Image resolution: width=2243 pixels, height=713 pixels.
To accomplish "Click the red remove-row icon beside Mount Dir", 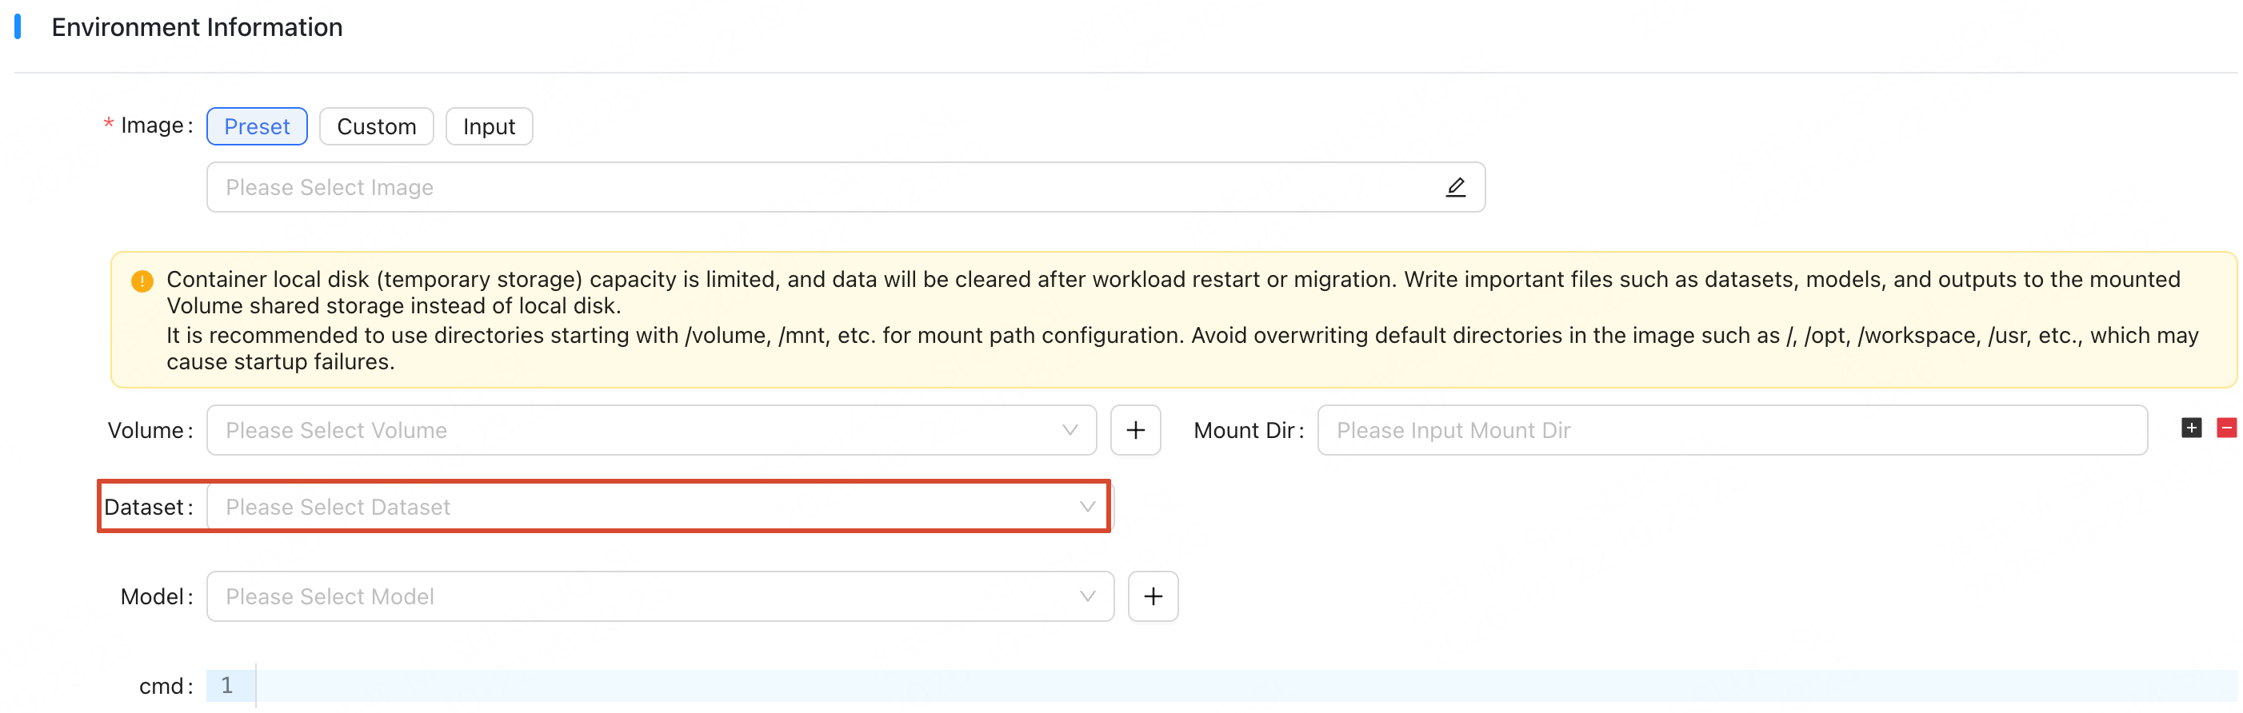I will 2225,428.
